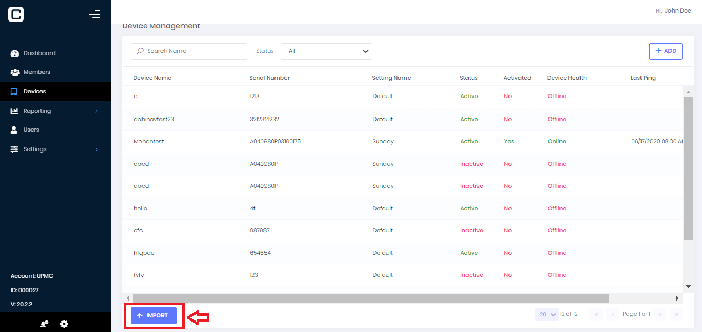
Task: Sort by the Setting Name column header
Action: pyautogui.click(x=392, y=78)
